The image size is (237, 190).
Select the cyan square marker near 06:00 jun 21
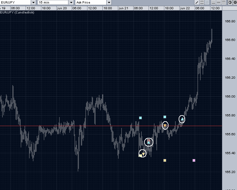pos(140,118)
